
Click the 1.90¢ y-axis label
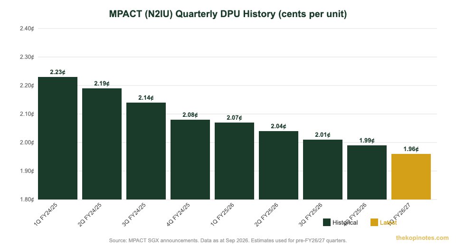pyautogui.click(x=27, y=171)
